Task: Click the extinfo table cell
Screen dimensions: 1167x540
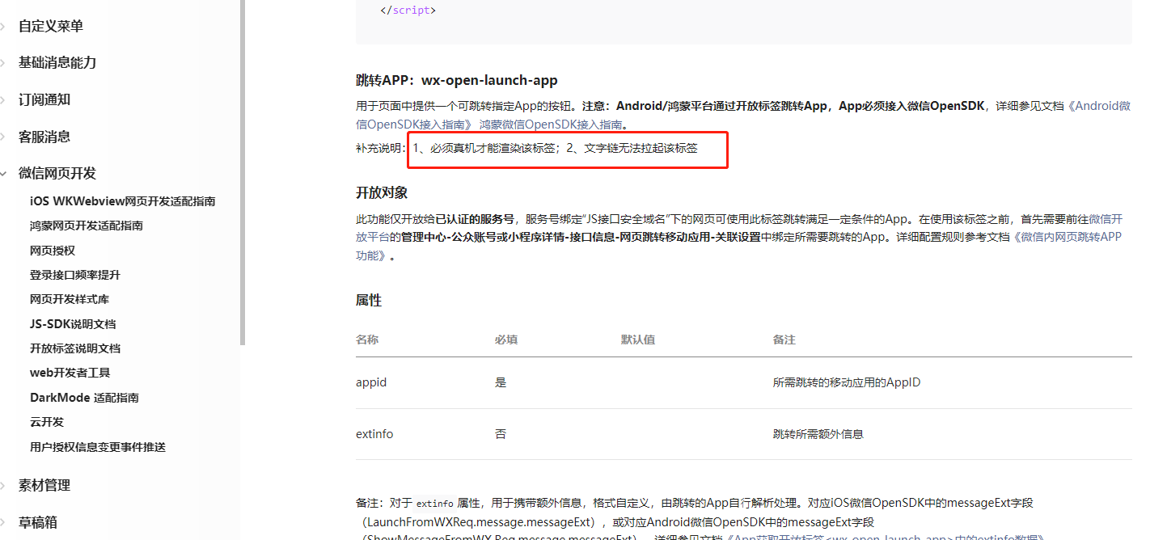Action: 374,434
